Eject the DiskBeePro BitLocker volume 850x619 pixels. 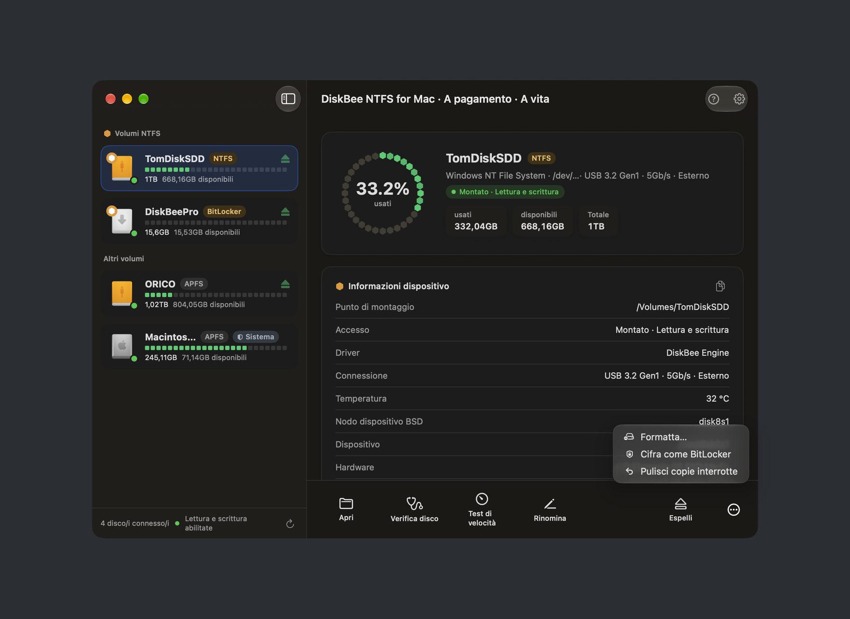[x=285, y=212]
